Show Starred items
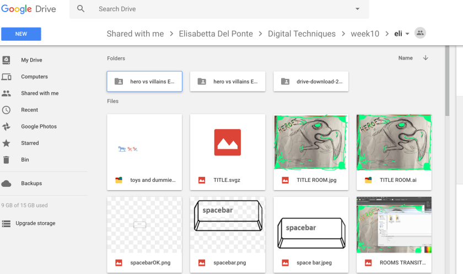 30,143
